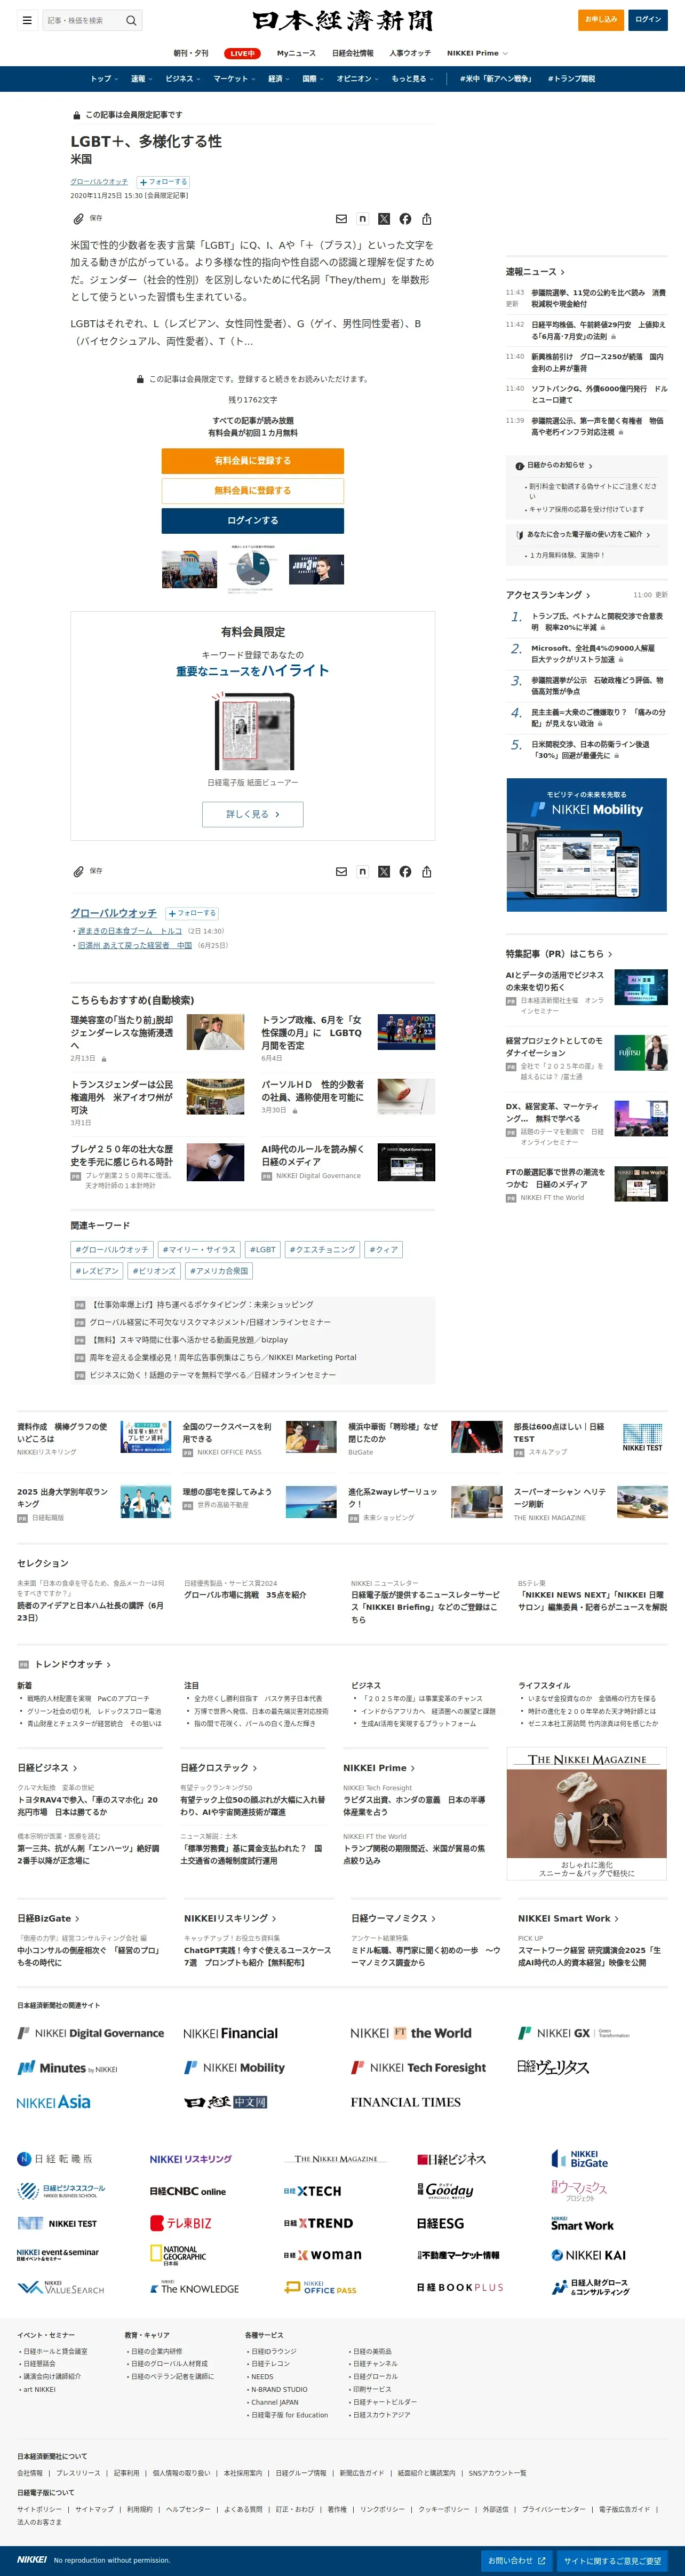Expand the 速報 navigation dropdown
Viewport: 685px width, 2576px height.
(142, 79)
